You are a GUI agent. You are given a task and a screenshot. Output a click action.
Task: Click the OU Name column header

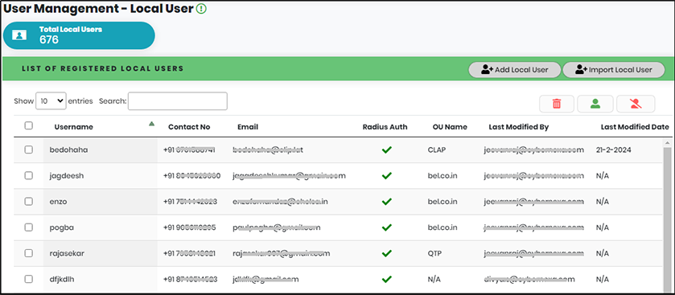click(x=450, y=127)
